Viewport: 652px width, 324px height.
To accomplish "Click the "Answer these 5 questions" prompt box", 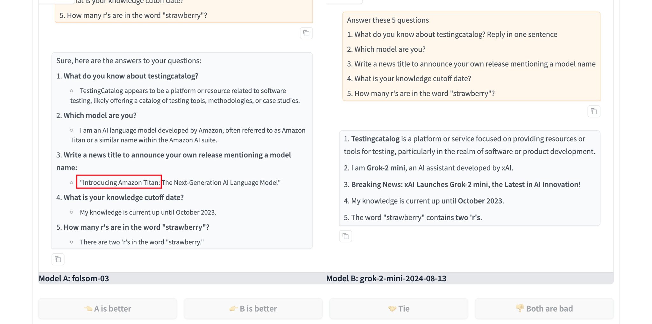I will pos(471,56).
